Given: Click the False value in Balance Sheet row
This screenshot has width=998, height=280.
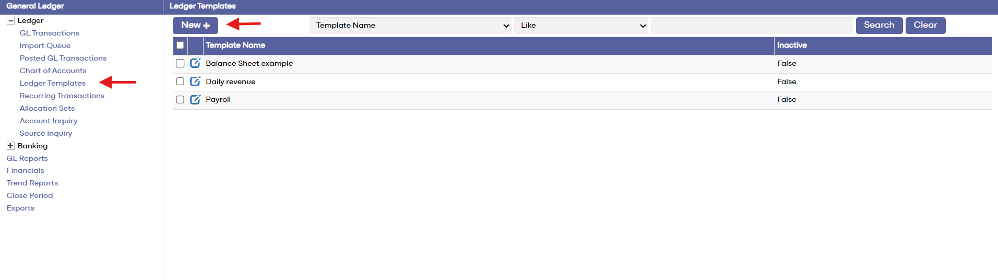Looking at the screenshot, I should [787, 63].
